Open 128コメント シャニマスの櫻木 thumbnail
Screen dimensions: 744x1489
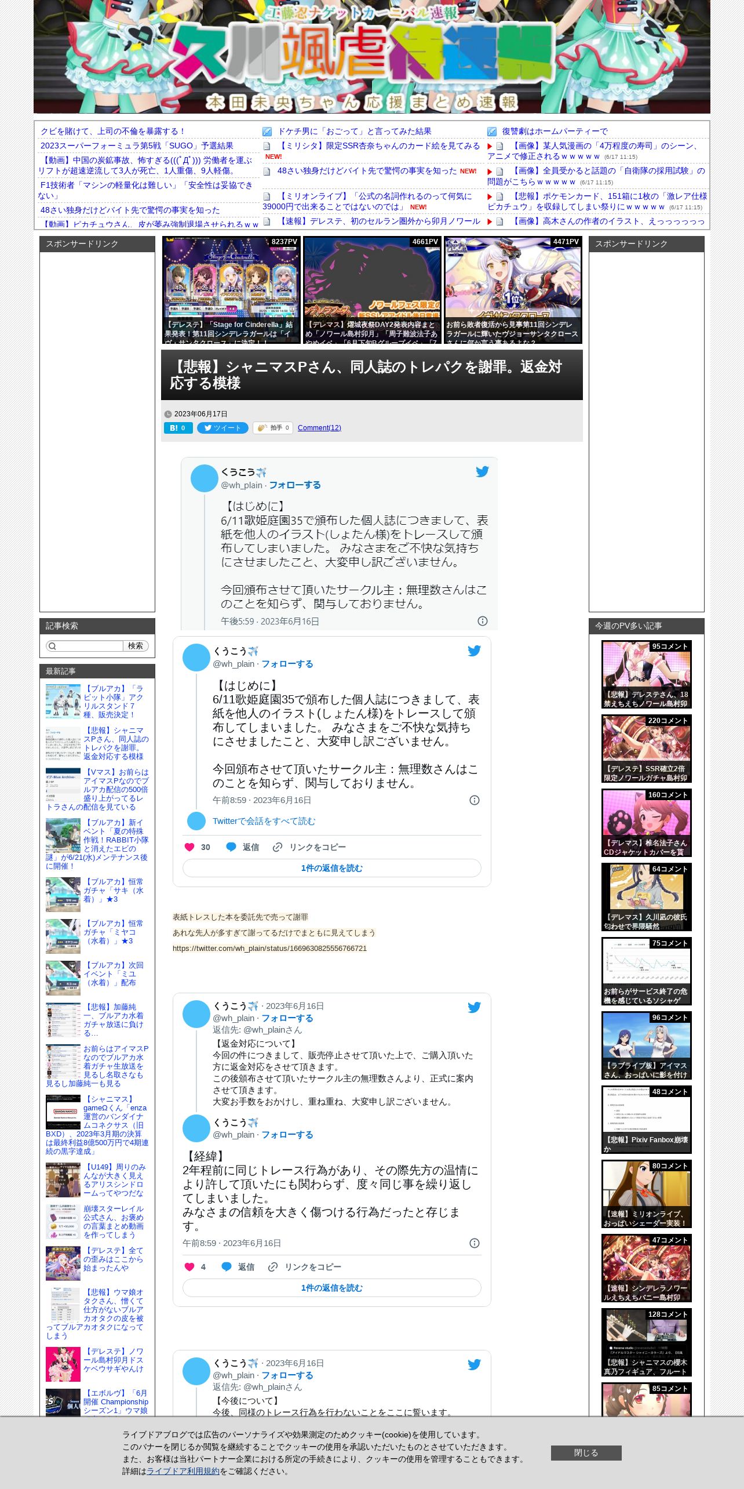pos(647,1342)
